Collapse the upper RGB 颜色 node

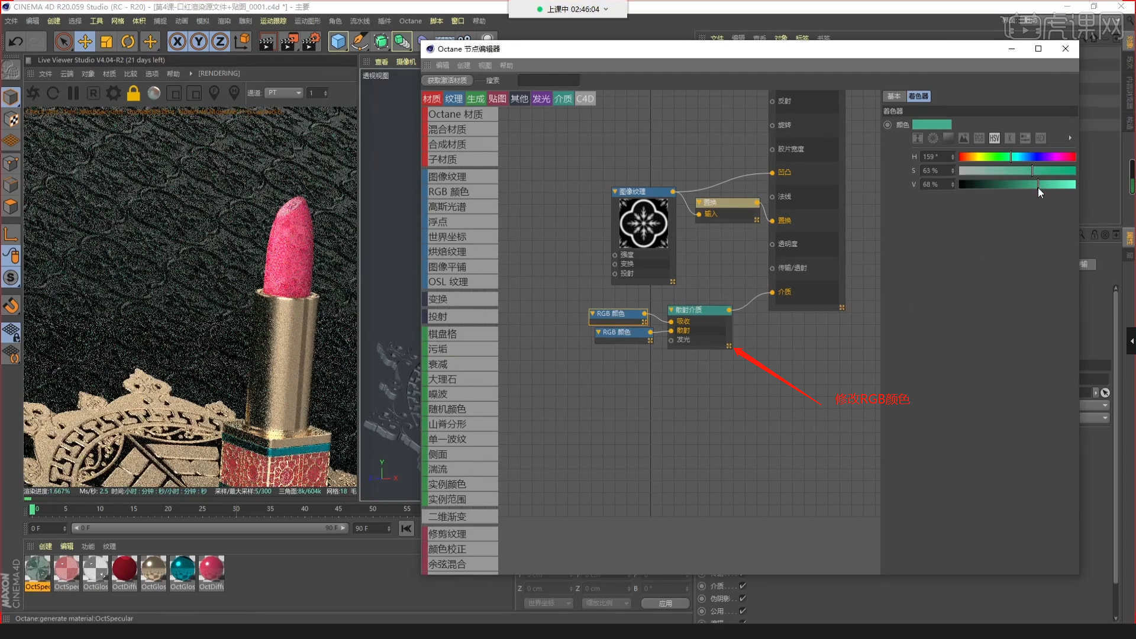coord(593,314)
